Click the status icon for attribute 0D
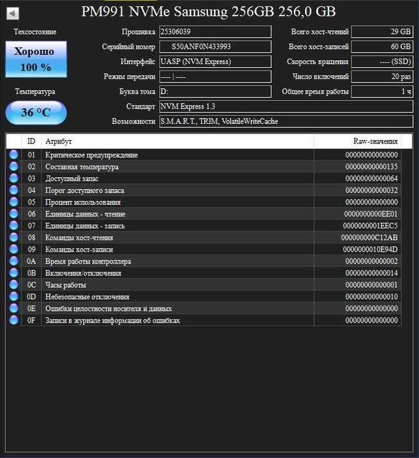The image size is (419, 458). pyautogui.click(x=14, y=296)
